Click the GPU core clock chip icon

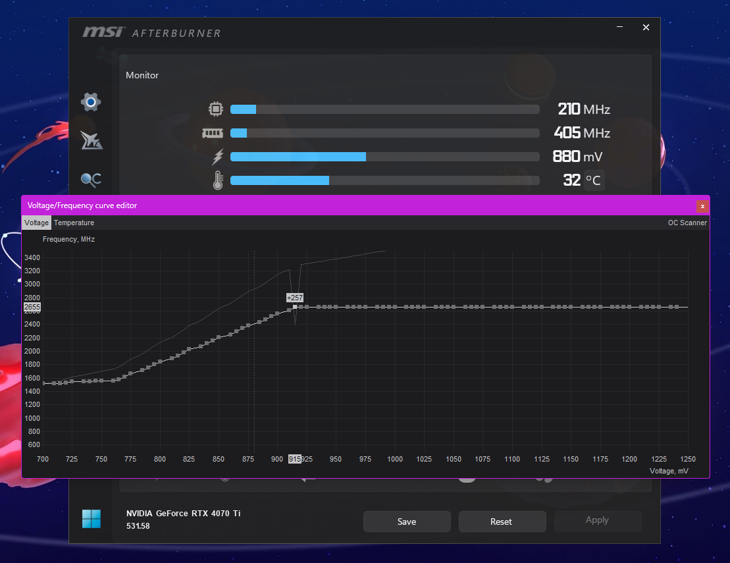coord(215,109)
